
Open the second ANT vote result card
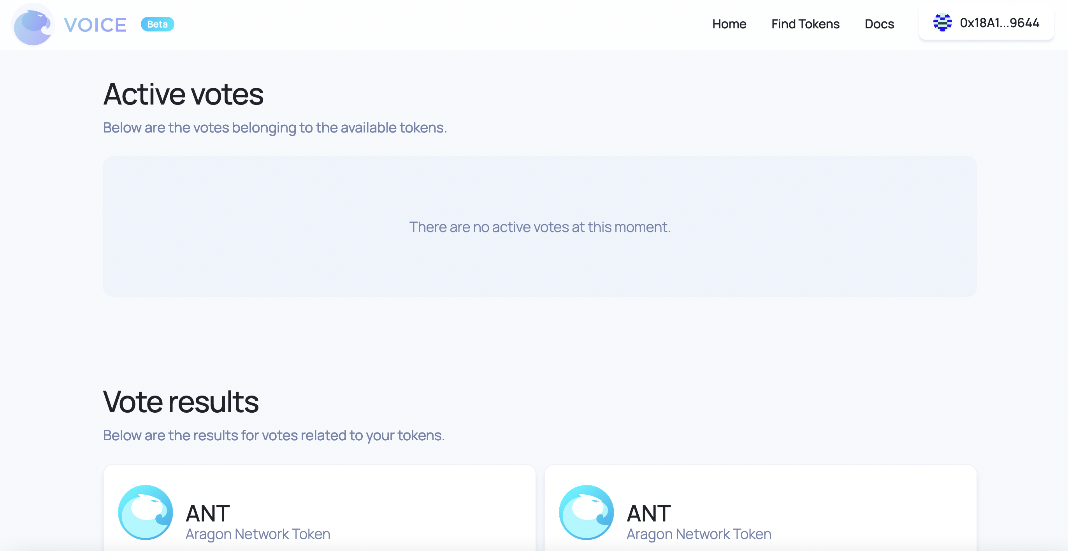point(761,507)
